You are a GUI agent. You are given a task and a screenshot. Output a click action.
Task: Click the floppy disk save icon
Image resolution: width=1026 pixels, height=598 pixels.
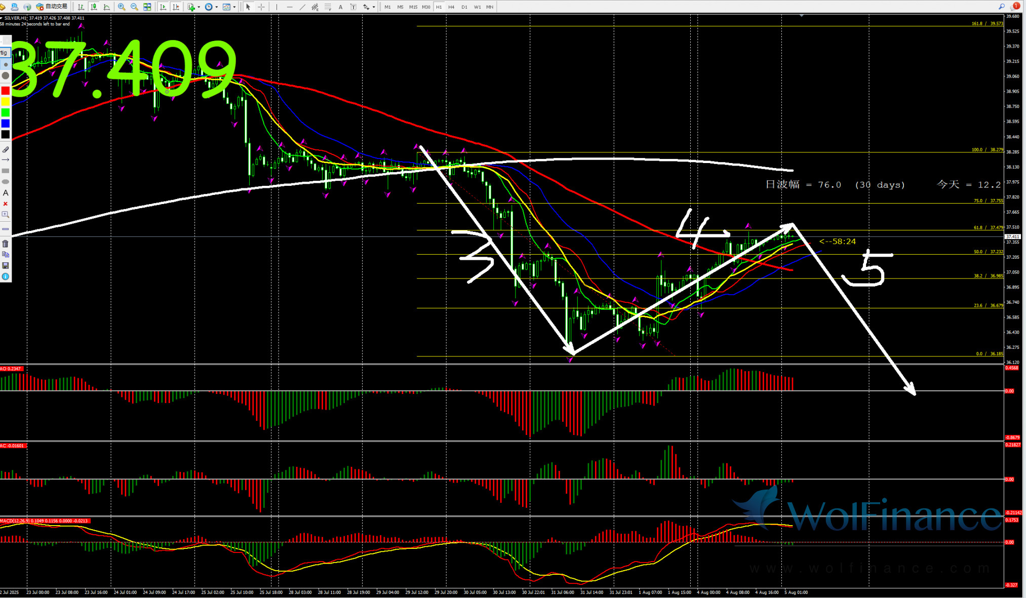coord(6,265)
